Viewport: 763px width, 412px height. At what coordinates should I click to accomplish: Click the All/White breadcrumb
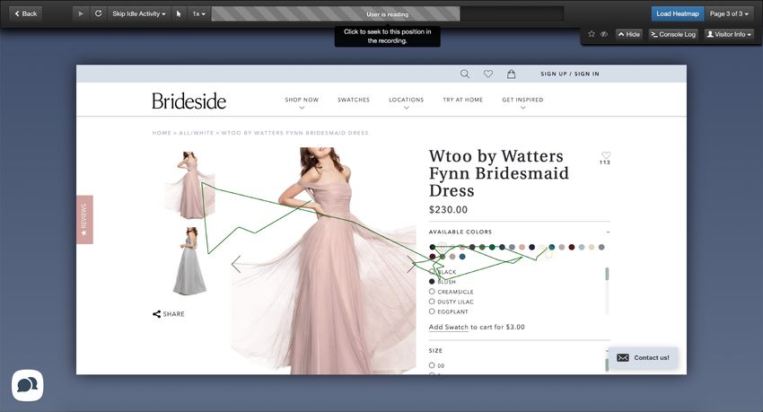pyautogui.click(x=196, y=133)
